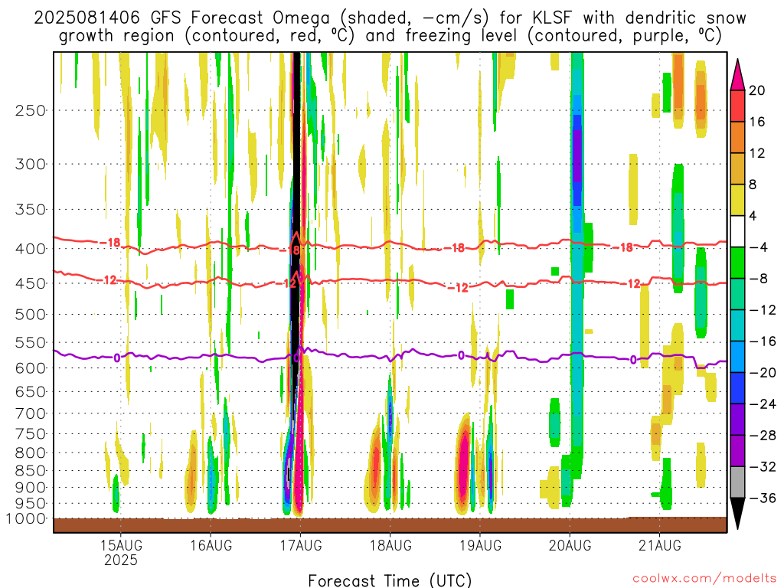Click the 550 pressure level label
784x588 pixels.
click(x=31, y=342)
